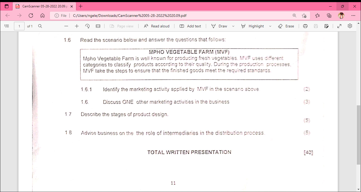The height and width of the screenshot is (192, 361).
Task: Open a new browser tab
Action: [x=81, y=6]
